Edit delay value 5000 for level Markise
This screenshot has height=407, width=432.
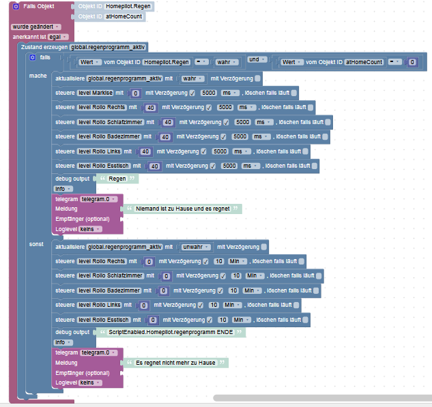[209, 93]
